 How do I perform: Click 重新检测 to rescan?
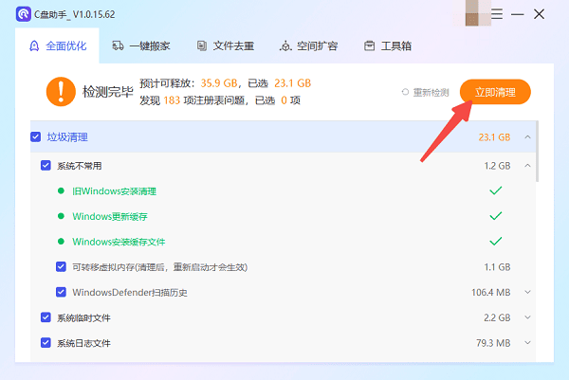tap(425, 93)
